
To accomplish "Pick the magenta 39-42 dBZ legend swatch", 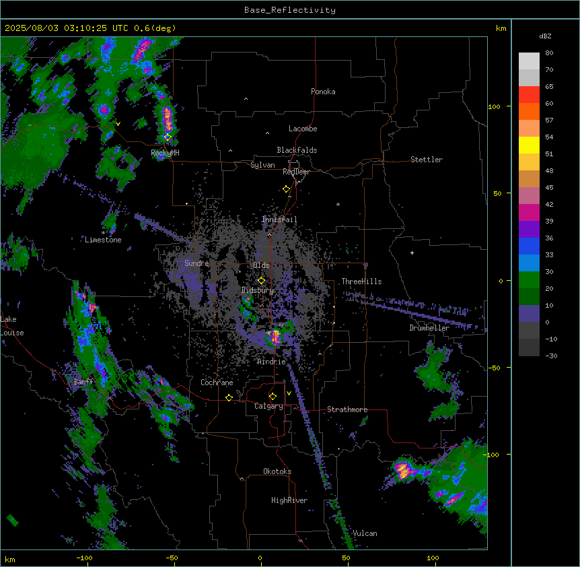I will [529, 212].
